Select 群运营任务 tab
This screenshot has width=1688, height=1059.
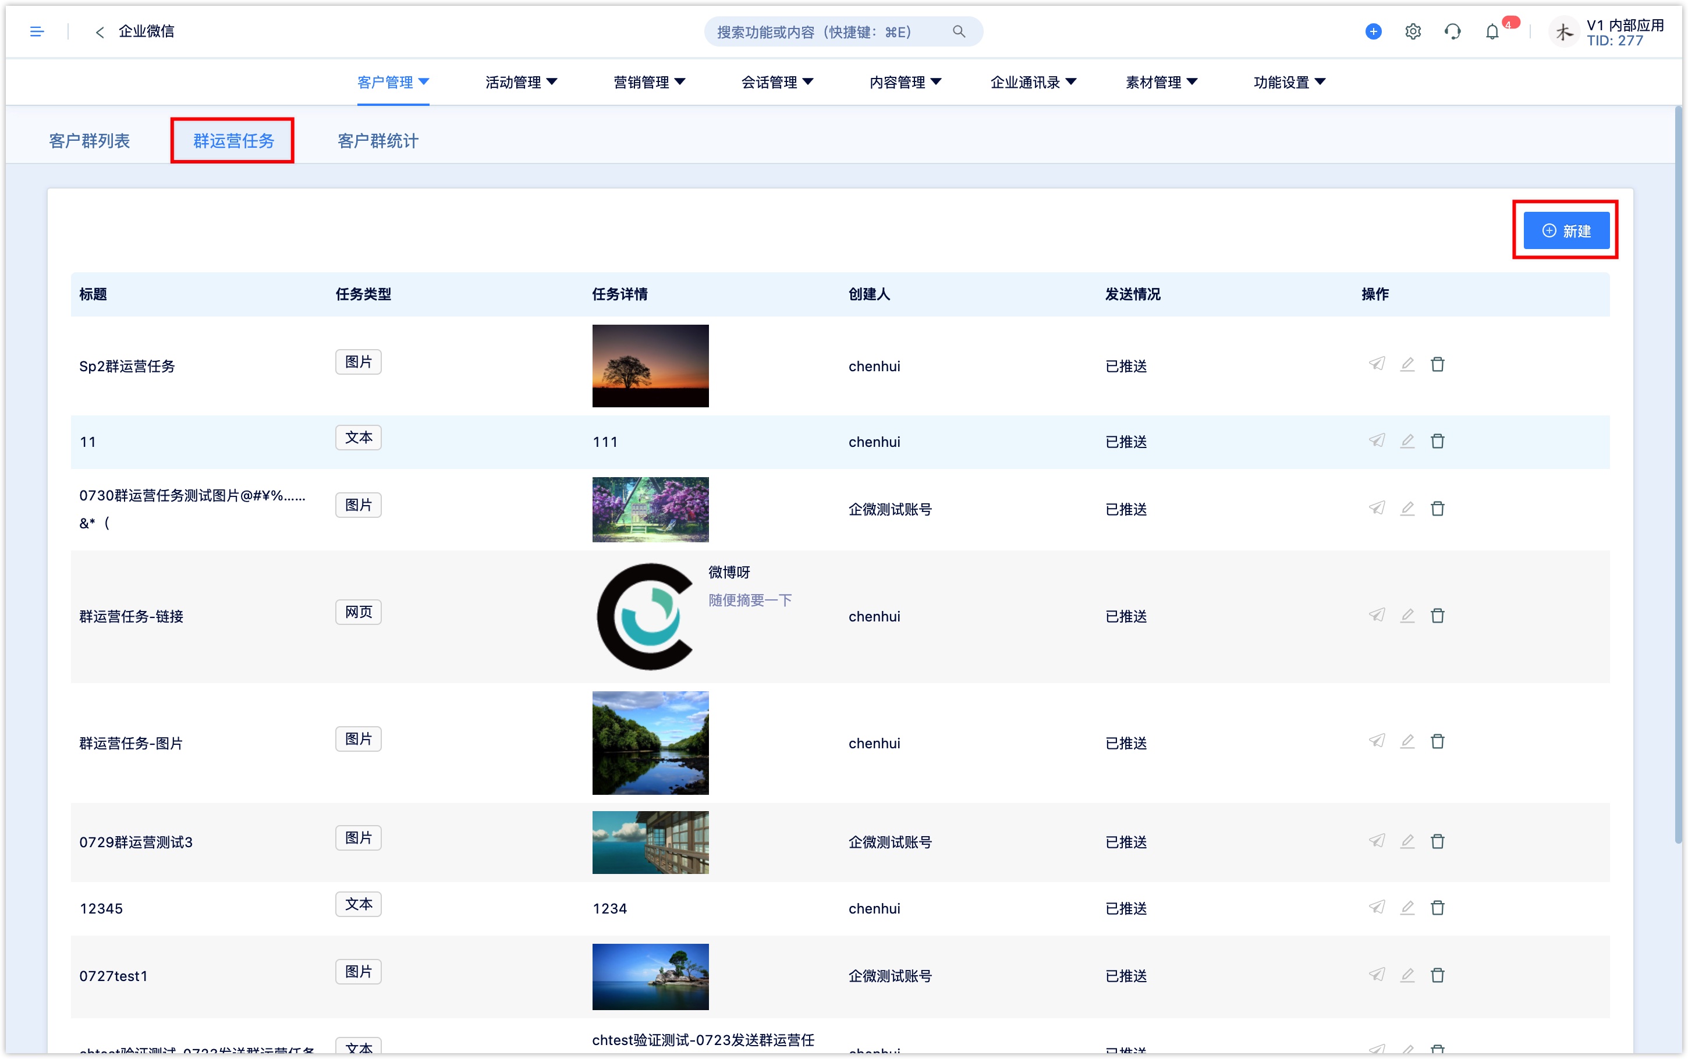tap(232, 139)
